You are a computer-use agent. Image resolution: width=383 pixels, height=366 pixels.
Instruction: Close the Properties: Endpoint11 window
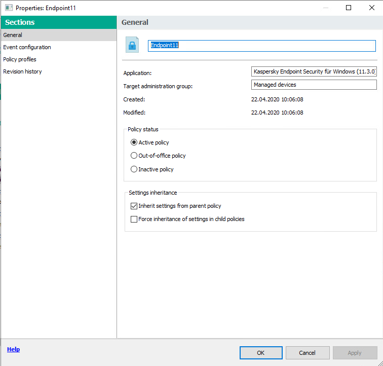(372, 8)
